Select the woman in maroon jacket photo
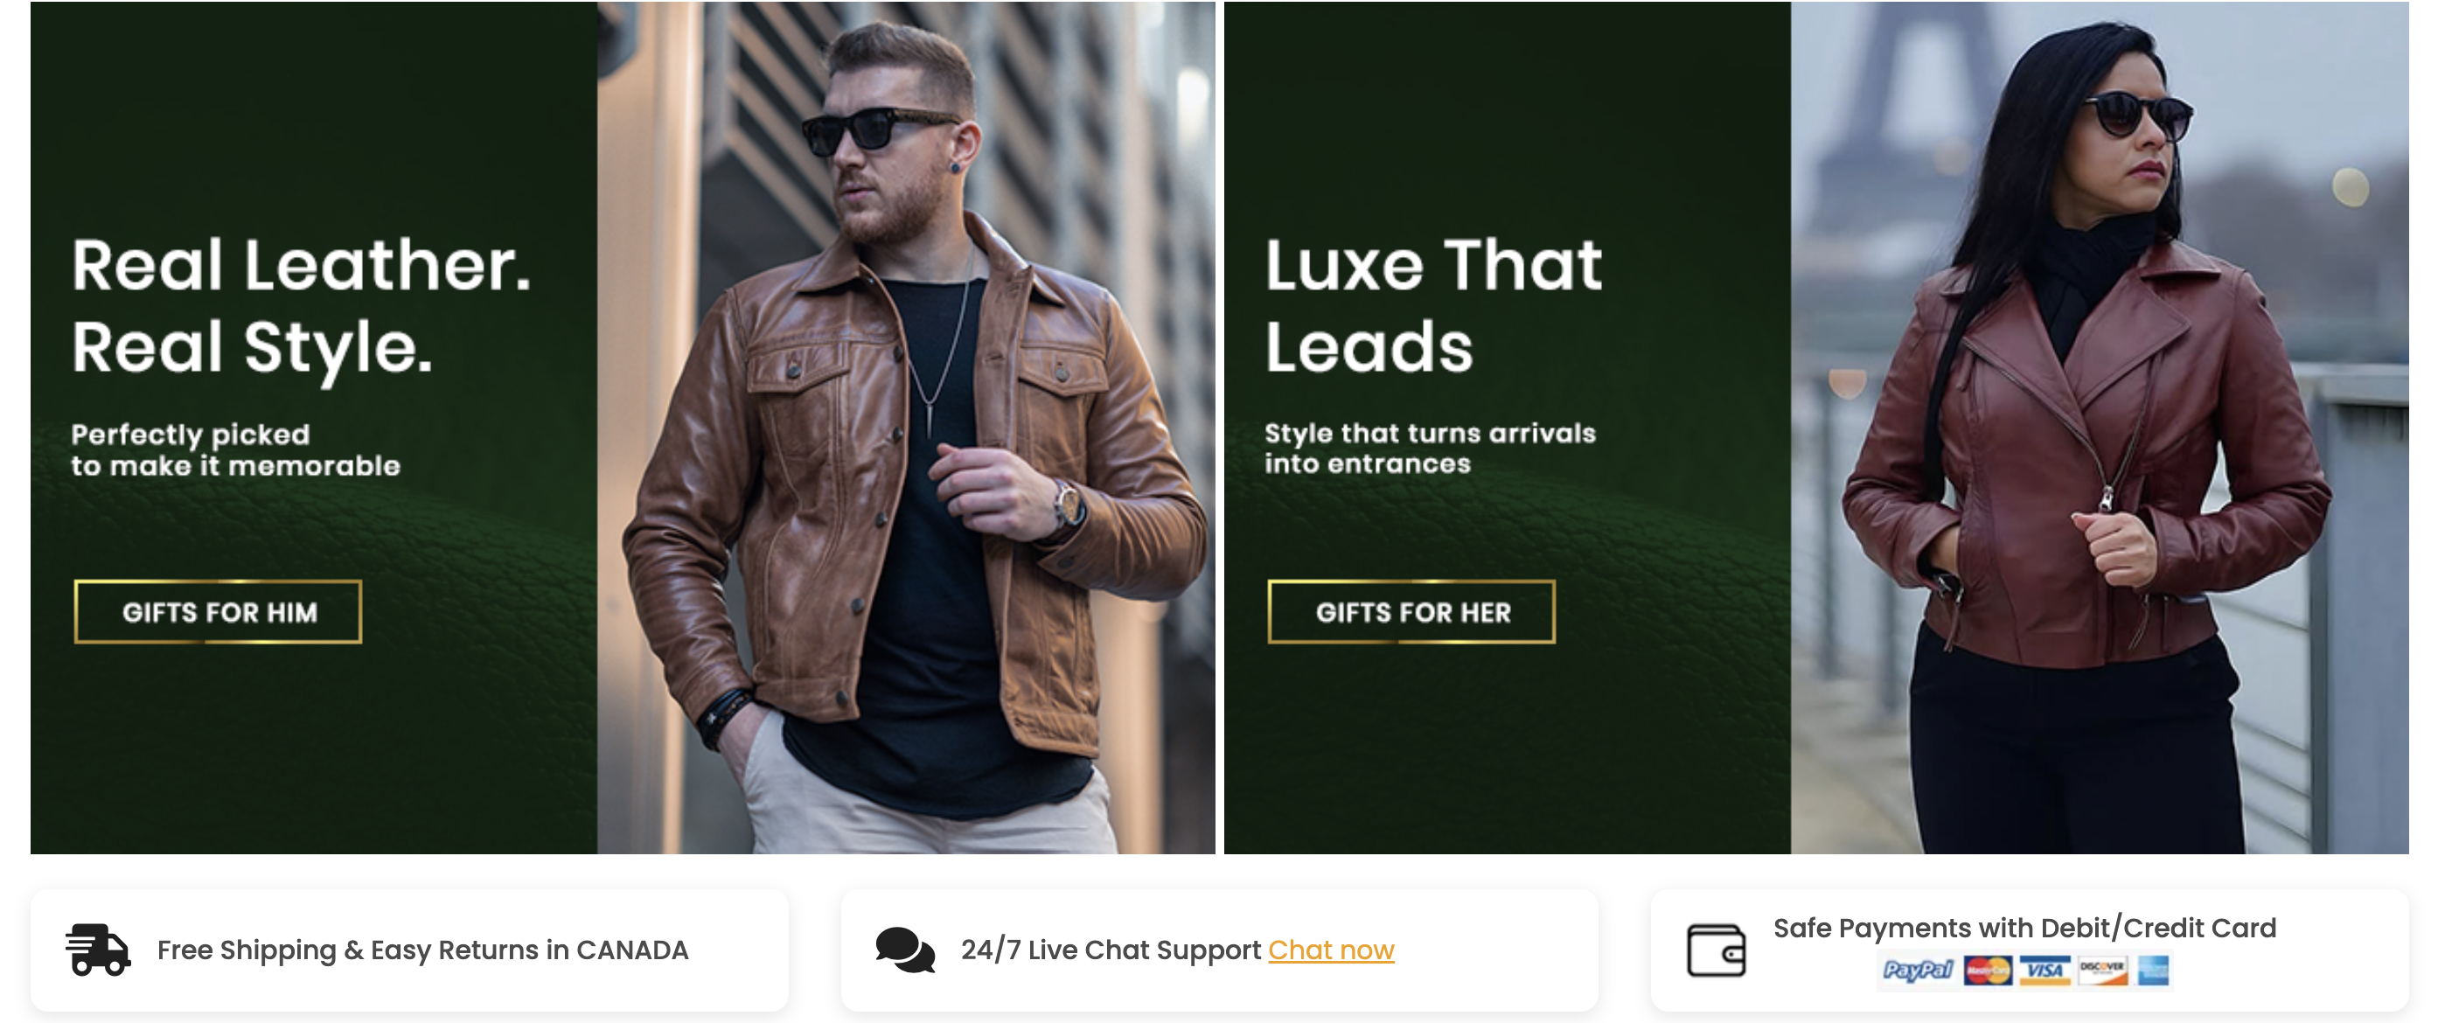 2100,428
